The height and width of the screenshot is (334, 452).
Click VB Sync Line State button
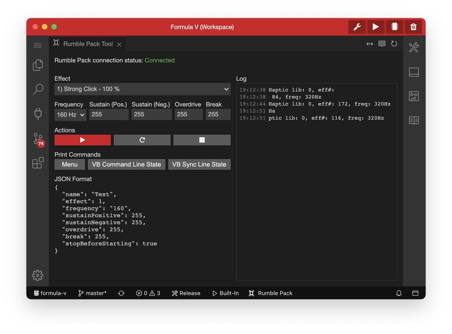[199, 164]
